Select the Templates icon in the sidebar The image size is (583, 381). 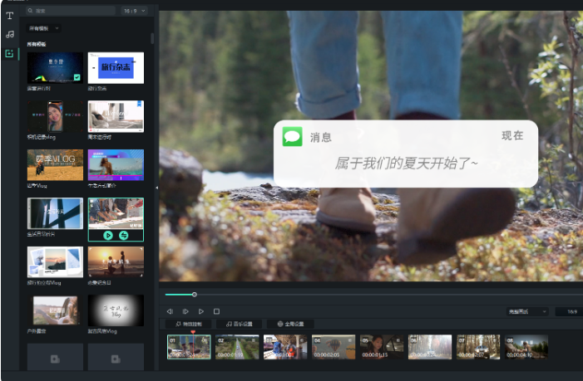click(10, 53)
